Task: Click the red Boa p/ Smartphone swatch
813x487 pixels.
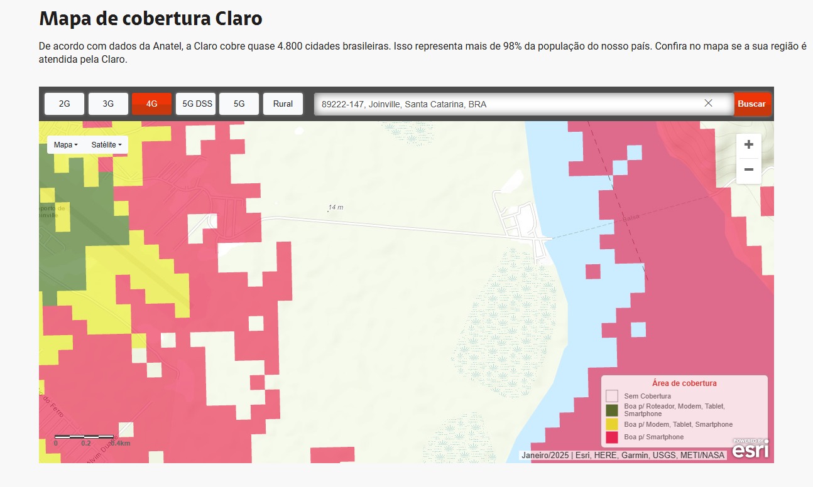Action: [x=611, y=437]
